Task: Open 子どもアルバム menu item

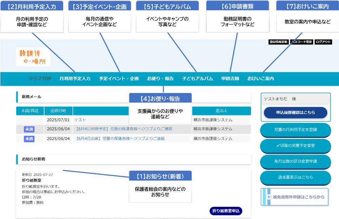Action: (197, 78)
